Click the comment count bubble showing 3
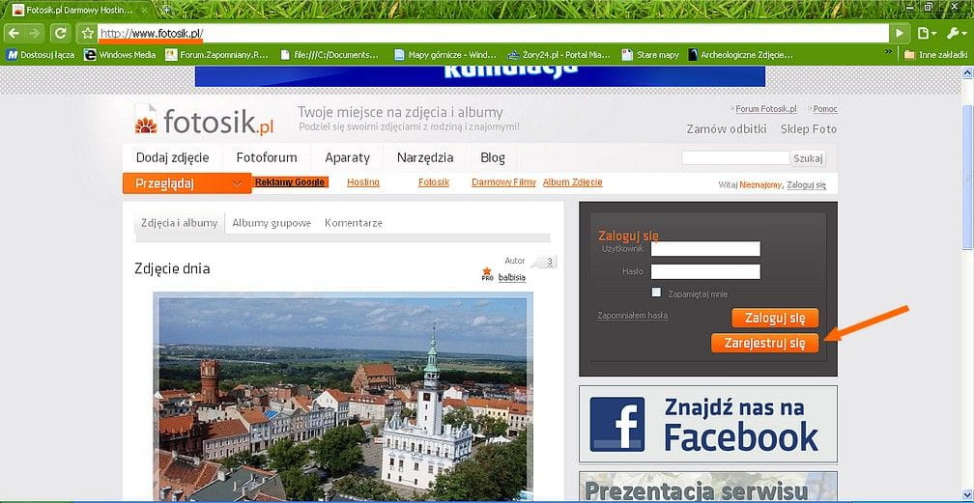This screenshot has height=503, width=974. [545, 262]
